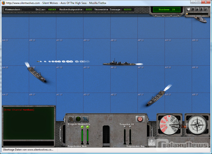Click the Enter Channel Nordsee chat message
The image size is (212, 154).
tap(19, 110)
